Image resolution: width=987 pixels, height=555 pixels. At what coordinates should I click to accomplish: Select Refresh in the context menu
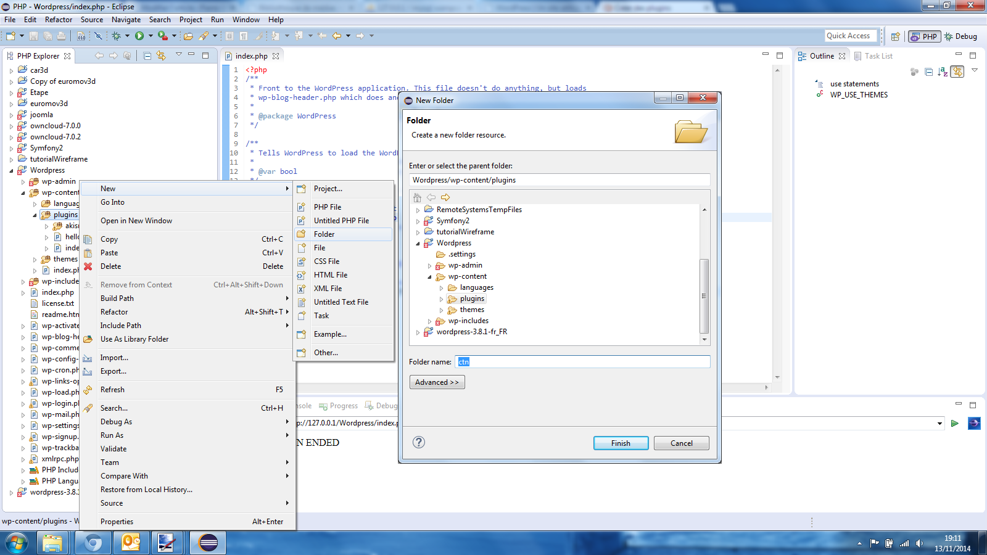(x=188, y=390)
